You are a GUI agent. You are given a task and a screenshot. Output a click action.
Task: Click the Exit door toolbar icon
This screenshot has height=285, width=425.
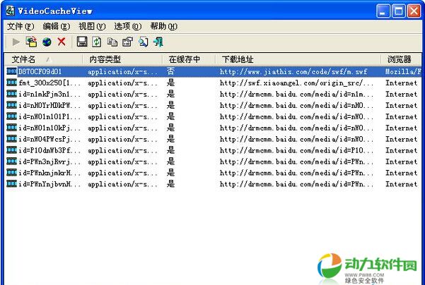158,42
